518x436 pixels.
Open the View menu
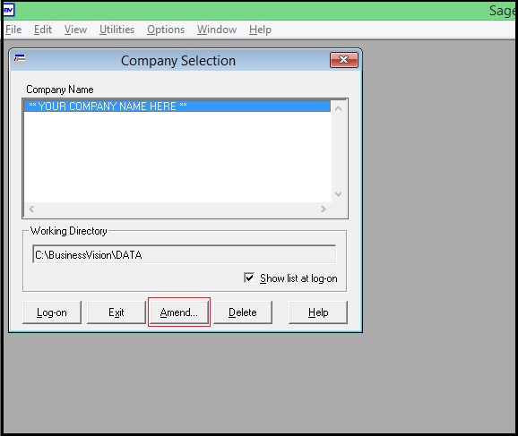75,30
